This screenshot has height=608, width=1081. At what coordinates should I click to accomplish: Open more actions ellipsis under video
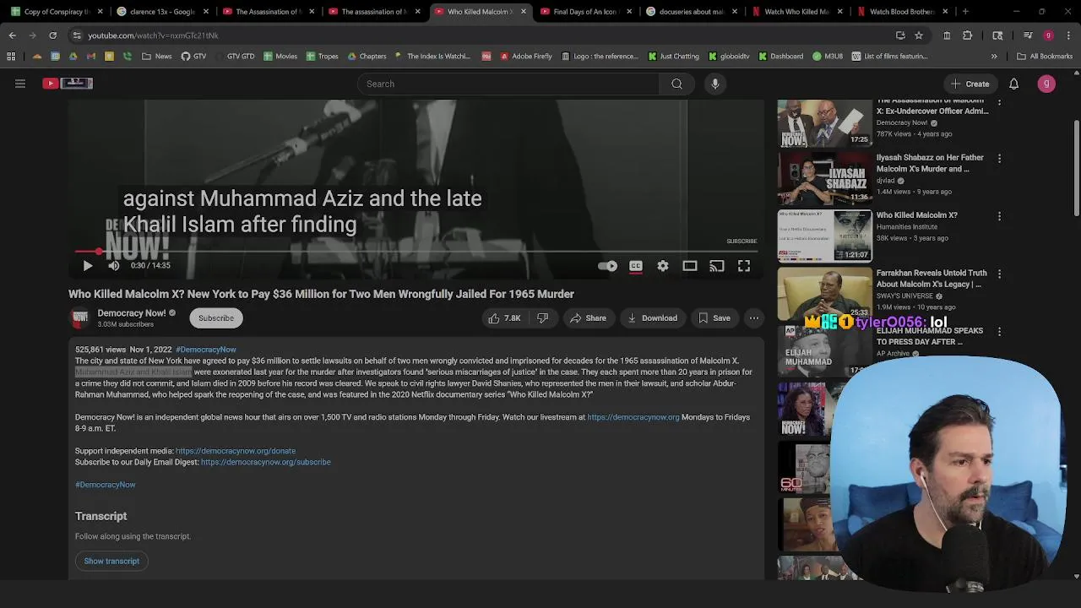pos(754,318)
